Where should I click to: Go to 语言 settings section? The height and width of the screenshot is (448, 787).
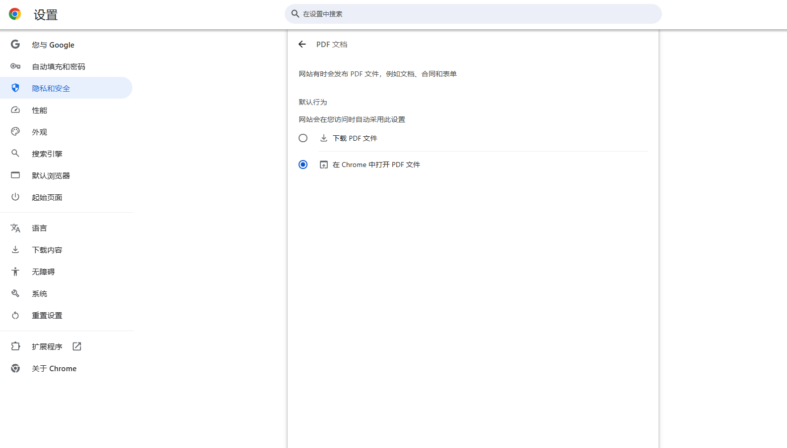point(66,228)
